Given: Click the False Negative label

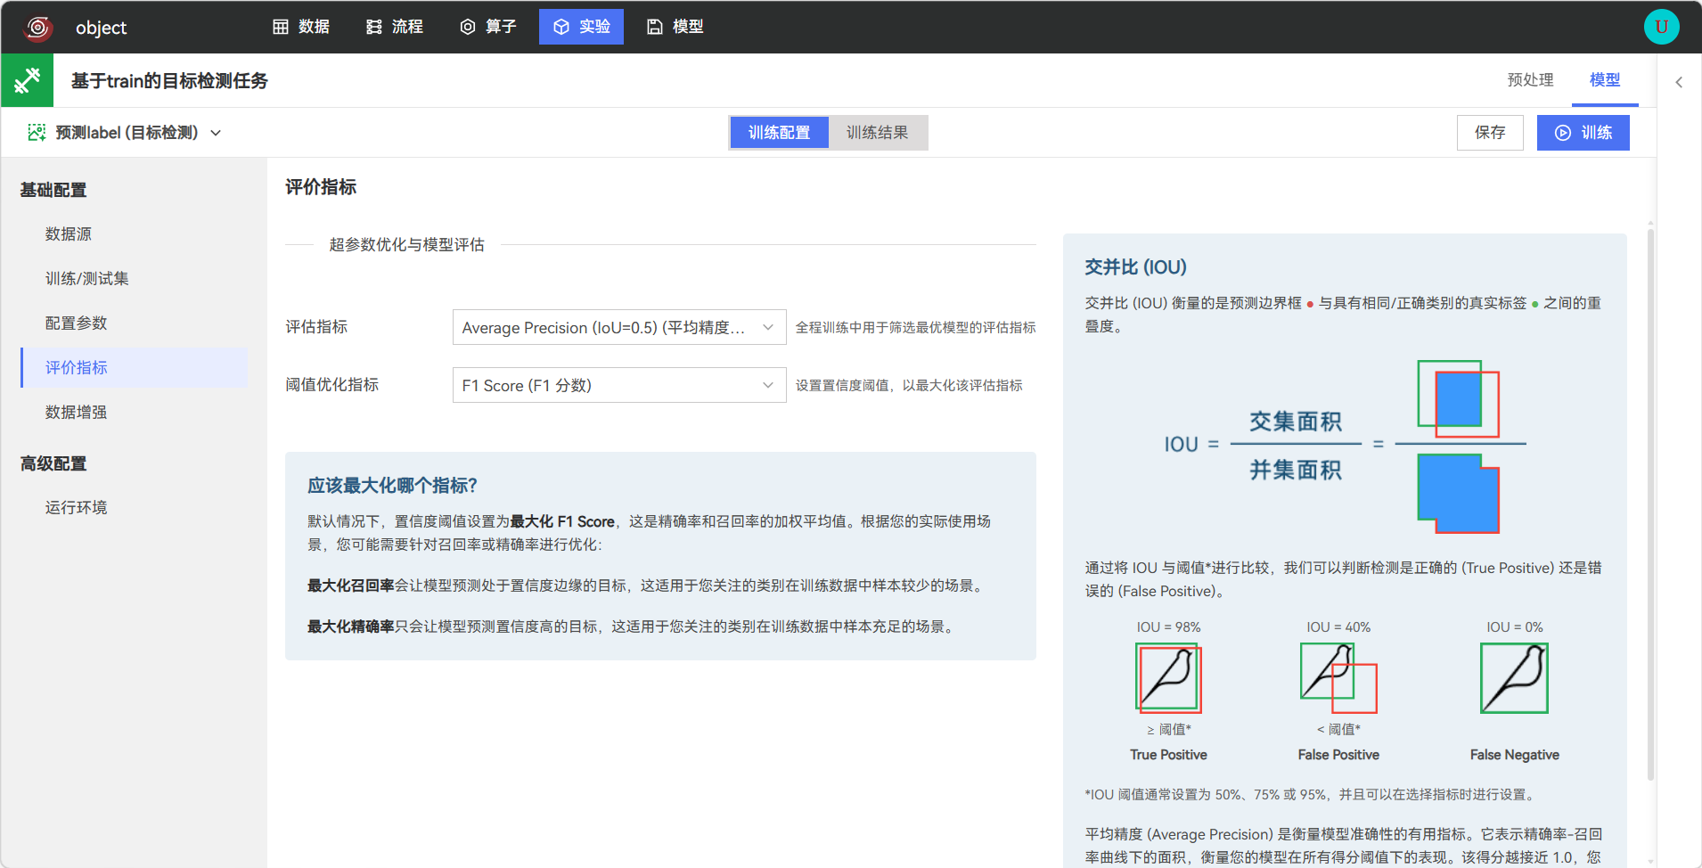Looking at the screenshot, I should click(x=1515, y=755).
